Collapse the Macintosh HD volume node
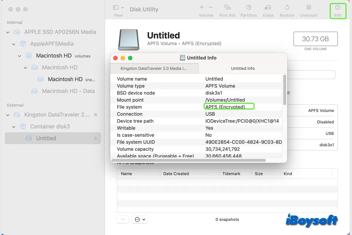This screenshot has width=352, height=235. pos(26,68)
